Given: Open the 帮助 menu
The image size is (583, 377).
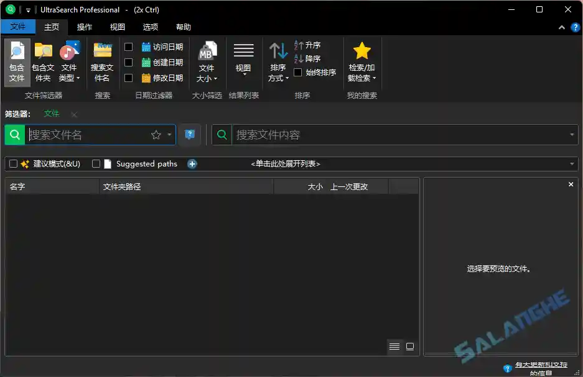Looking at the screenshot, I should pyautogui.click(x=182, y=27).
